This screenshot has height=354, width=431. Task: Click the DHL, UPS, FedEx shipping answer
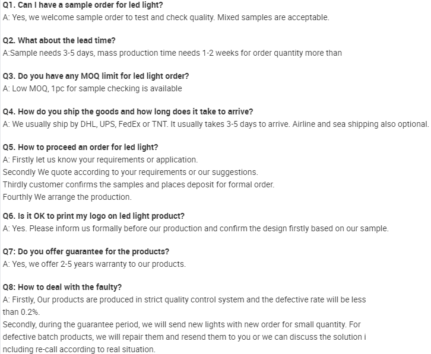215,124
